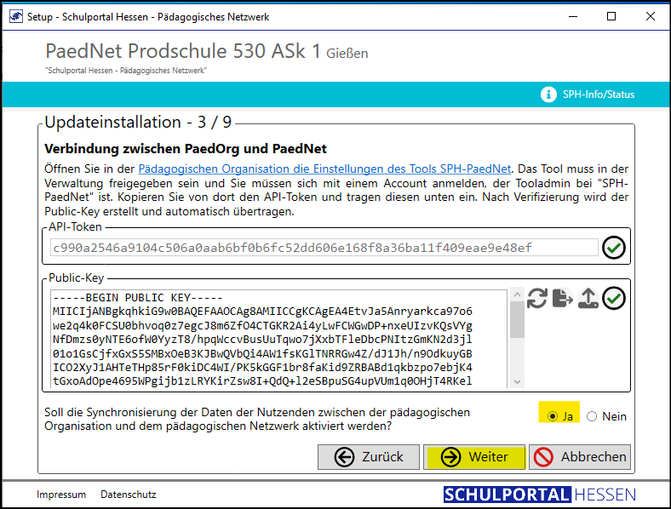Click the Public-Key scrollbar thumb
The height and width of the screenshot is (509, 671).
pos(517,319)
